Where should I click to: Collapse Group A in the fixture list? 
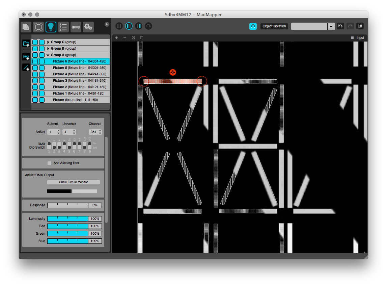point(48,55)
